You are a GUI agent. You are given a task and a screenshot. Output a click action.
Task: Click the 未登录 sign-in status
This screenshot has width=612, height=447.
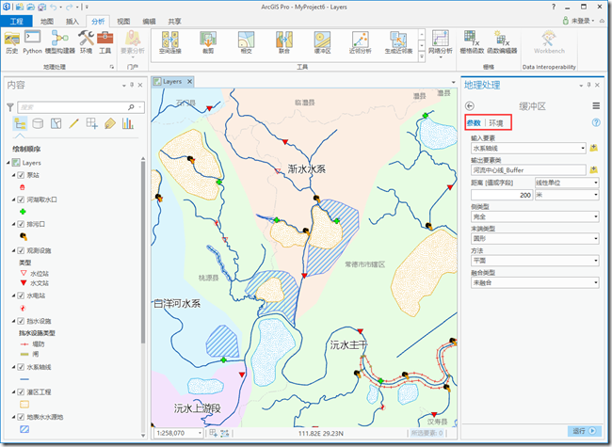click(579, 21)
